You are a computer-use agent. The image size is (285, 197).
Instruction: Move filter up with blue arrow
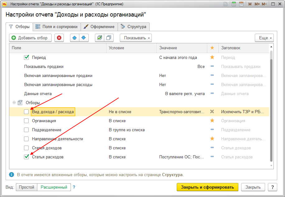click(75, 38)
